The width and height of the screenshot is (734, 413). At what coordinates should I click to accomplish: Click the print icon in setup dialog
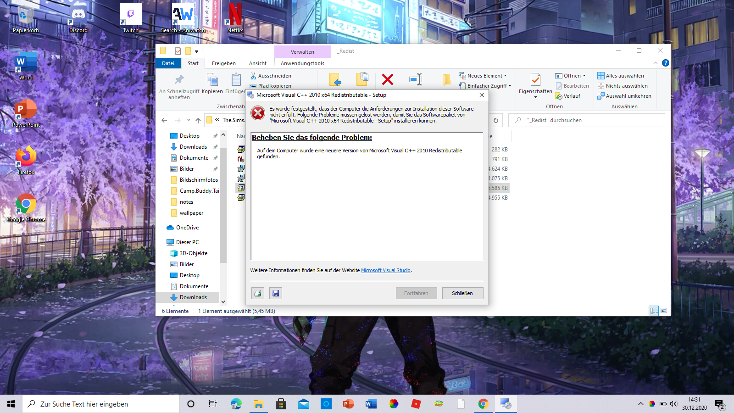point(258,293)
